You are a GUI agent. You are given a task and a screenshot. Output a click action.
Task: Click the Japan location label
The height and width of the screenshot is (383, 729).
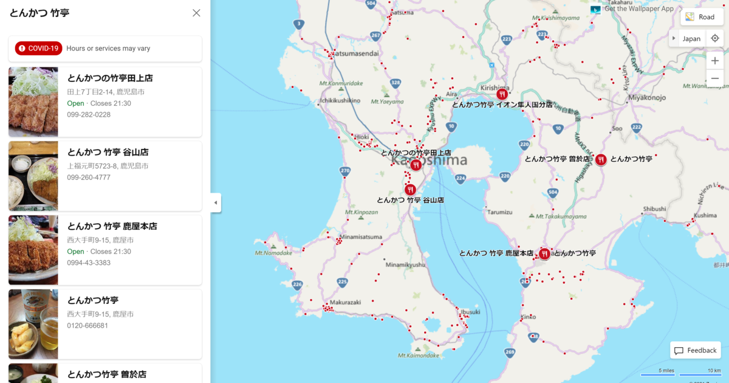tap(691, 38)
